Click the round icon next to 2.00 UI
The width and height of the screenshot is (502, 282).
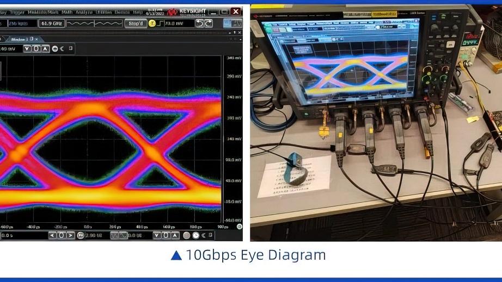click(x=81, y=235)
